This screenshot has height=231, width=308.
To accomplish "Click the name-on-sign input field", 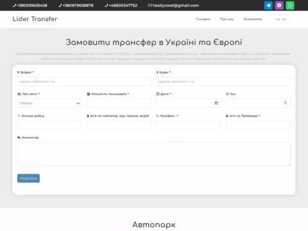I will pyautogui.click(x=119, y=125).
